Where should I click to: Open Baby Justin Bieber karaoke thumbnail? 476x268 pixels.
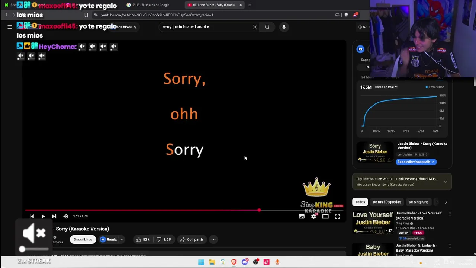[x=373, y=250]
